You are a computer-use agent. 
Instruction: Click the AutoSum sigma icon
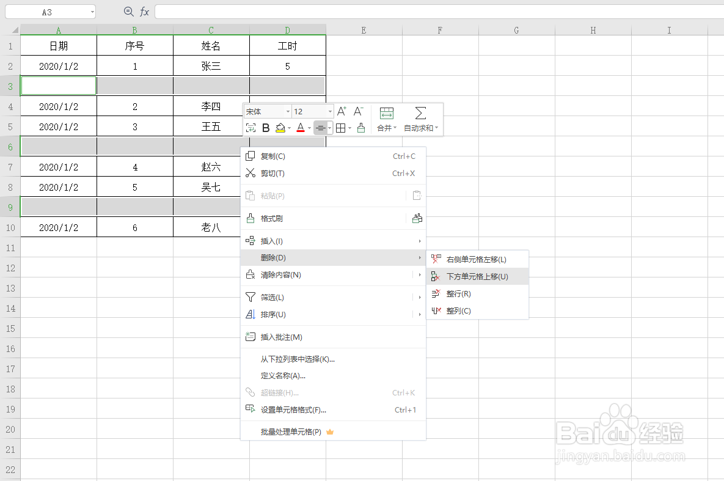click(419, 112)
